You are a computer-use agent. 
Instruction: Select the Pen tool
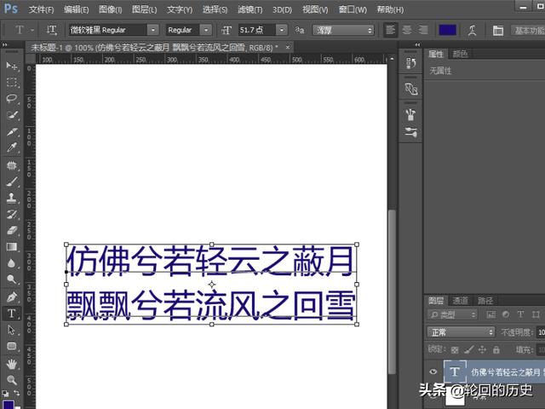[11, 297]
